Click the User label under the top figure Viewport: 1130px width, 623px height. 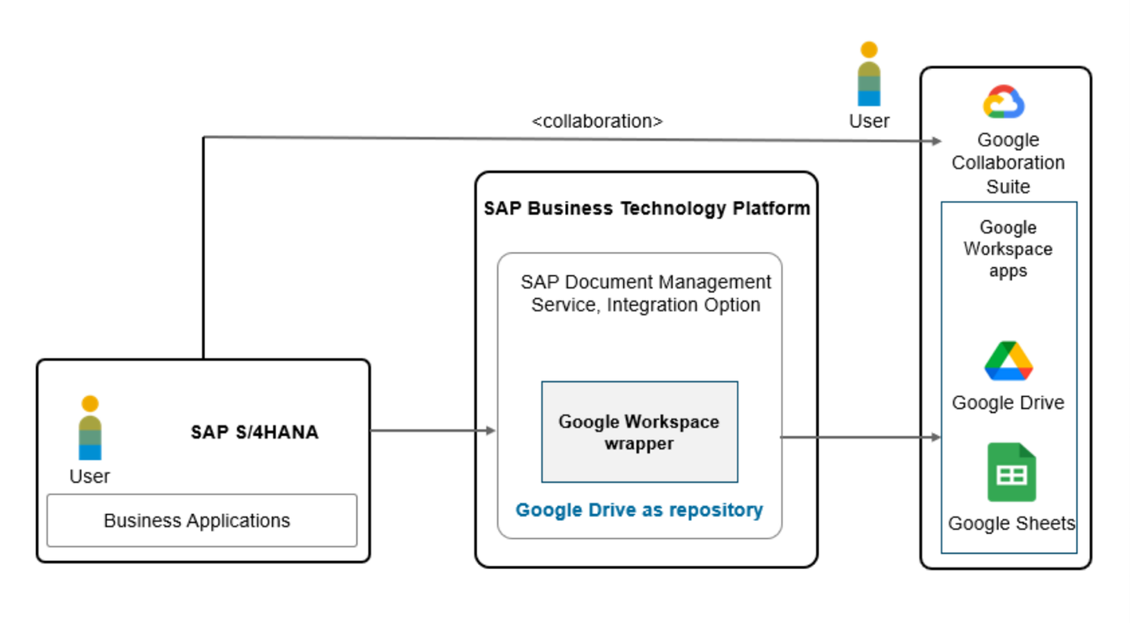pos(869,121)
